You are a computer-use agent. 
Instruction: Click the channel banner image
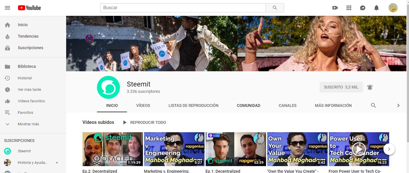(x=236, y=43)
